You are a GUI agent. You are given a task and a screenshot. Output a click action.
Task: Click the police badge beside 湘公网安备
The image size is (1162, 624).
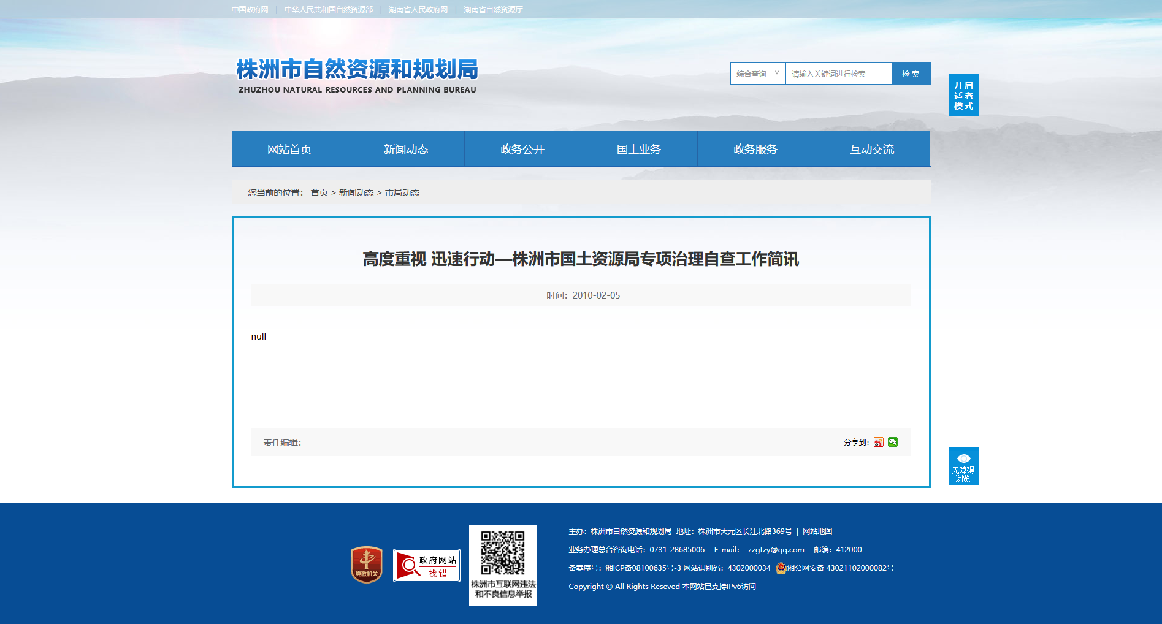click(x=781, y=568)
